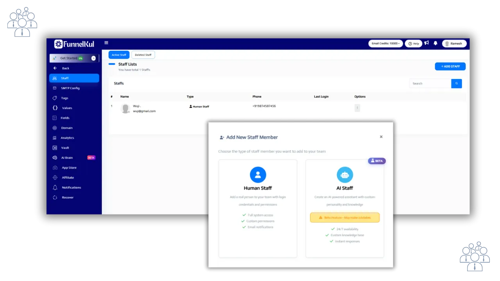This screenshot has width=500, height=281.
Task: Click the hamburger menu icon
Action: 106,43
